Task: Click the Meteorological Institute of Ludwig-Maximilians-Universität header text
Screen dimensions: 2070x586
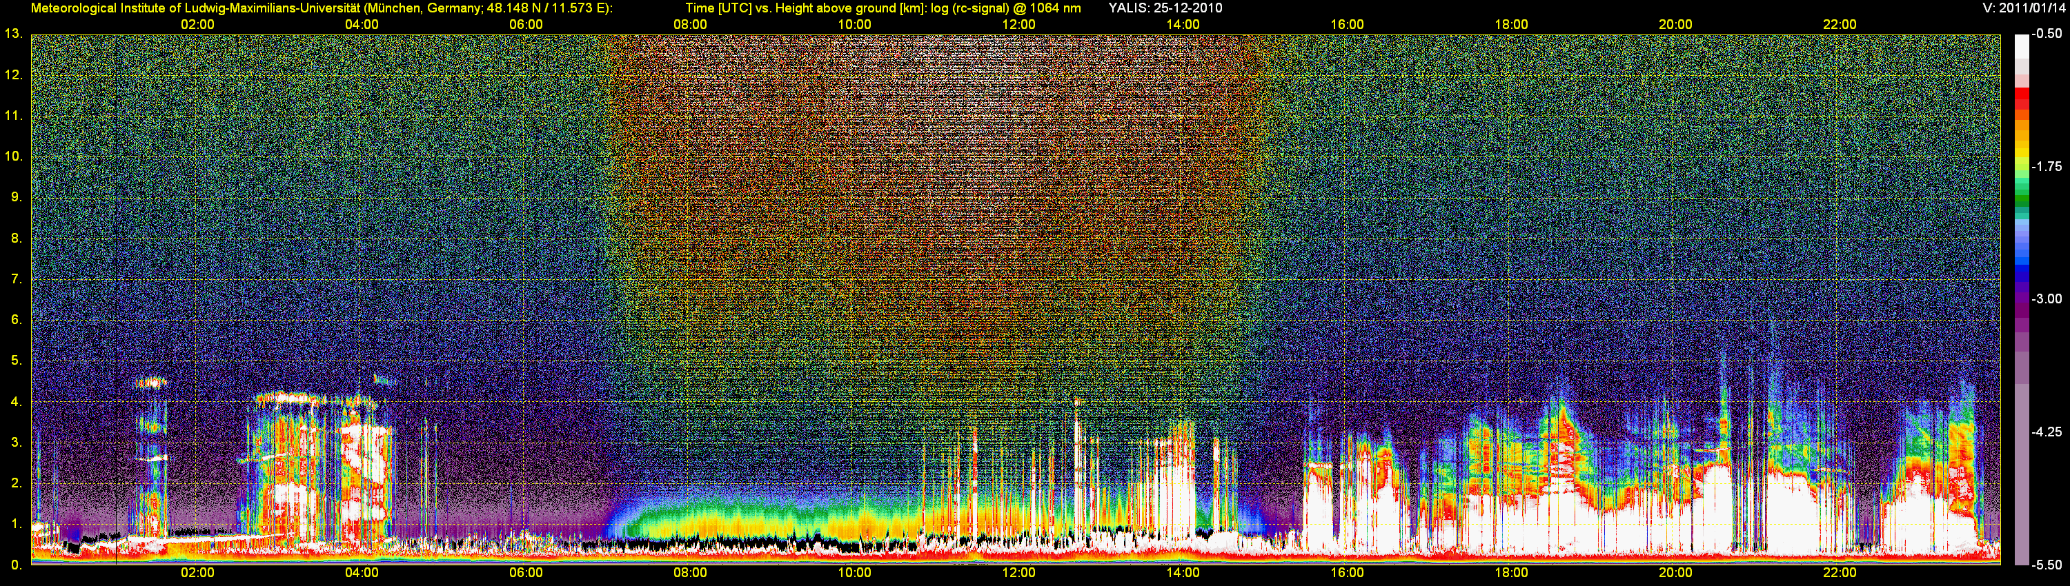Action: (x=322, y=8)
